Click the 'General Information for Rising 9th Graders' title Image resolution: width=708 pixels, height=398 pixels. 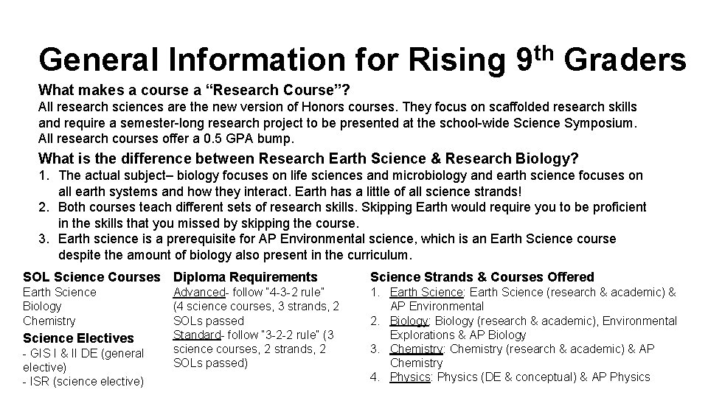tap(362, 60)
